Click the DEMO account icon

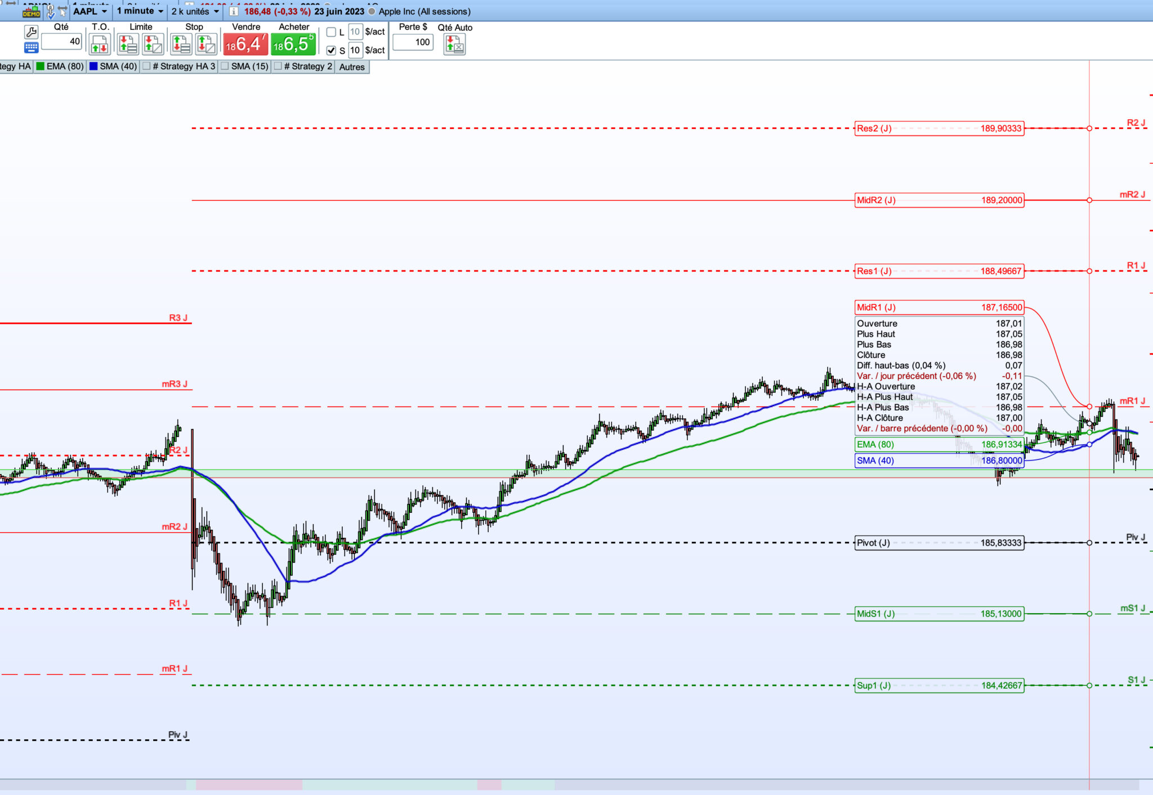click(31, 12)
